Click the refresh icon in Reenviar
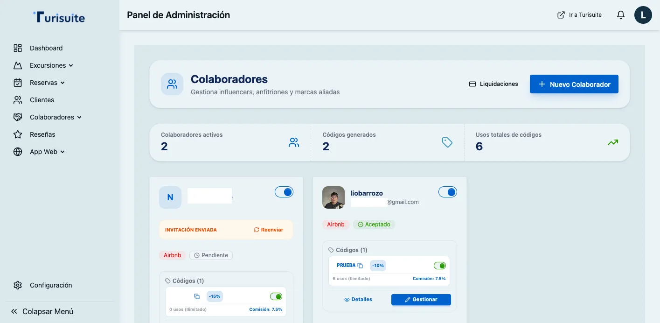Screen dimensions: 660x323 257,230
